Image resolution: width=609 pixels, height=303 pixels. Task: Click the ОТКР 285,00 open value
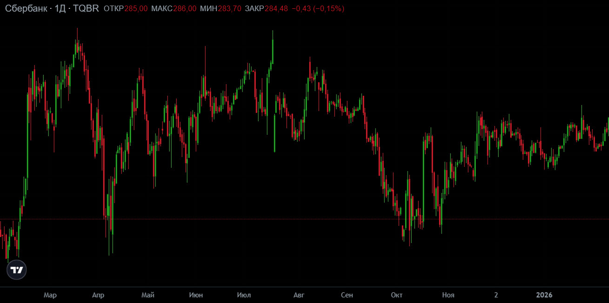(x=126, y=9)
